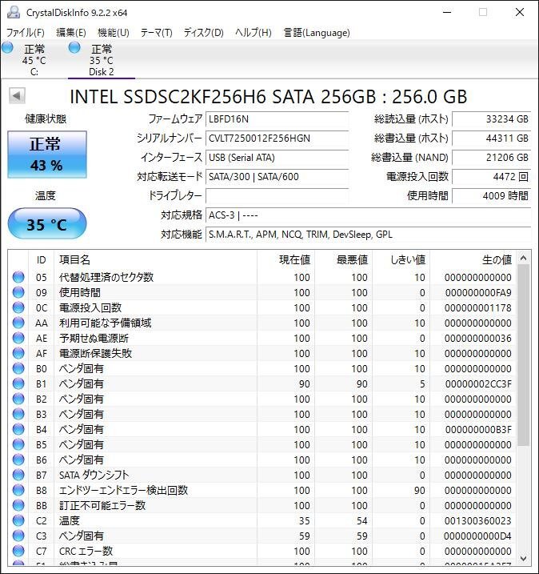Image resolution: width=539 pixels, height=574 pixels.
Task: Click the status icon for row B4 ベンダ固有
Action: (x=18, y=429)
